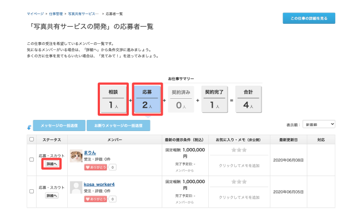Click the ありがとう heart button for まりん

click(95, 167)
